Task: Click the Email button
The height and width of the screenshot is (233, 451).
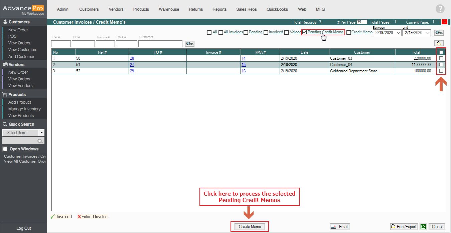Action: click(x=340, y=227)
